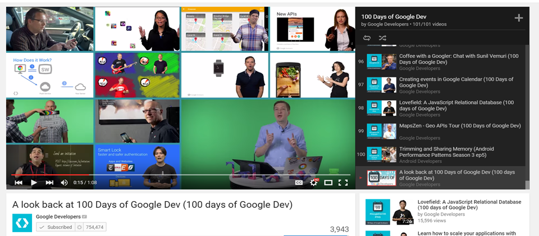
Task: Select Coffee with a Googler: Sunil Vemuri video
Action: click(459, 59)
